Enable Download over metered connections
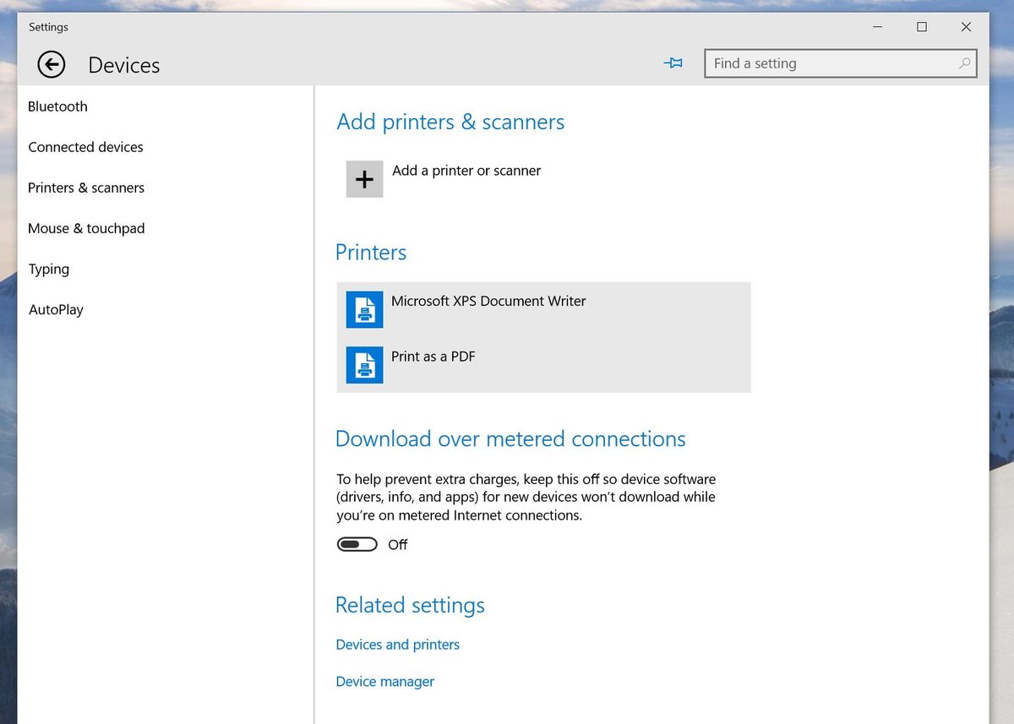This screenshot has width=1014, height=724. point(357,544)
